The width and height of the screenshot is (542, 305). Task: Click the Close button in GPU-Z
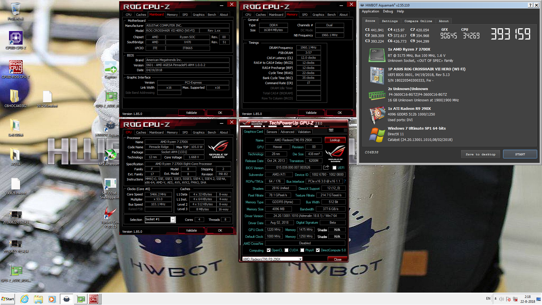338,259
